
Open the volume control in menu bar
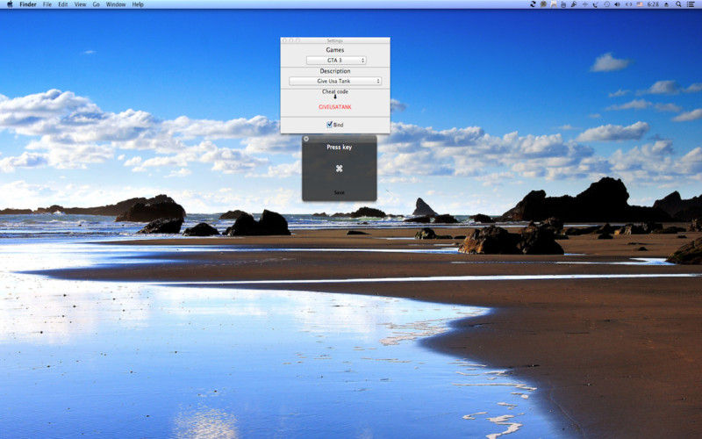pyautogui.click(x=618, y=4)
